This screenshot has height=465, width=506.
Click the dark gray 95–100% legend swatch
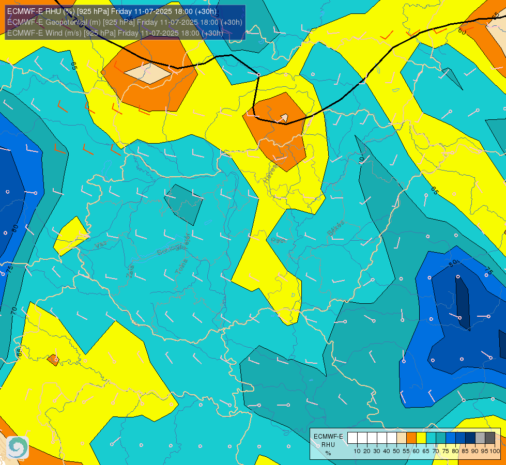pyautogui.click(x=490, y=438)
